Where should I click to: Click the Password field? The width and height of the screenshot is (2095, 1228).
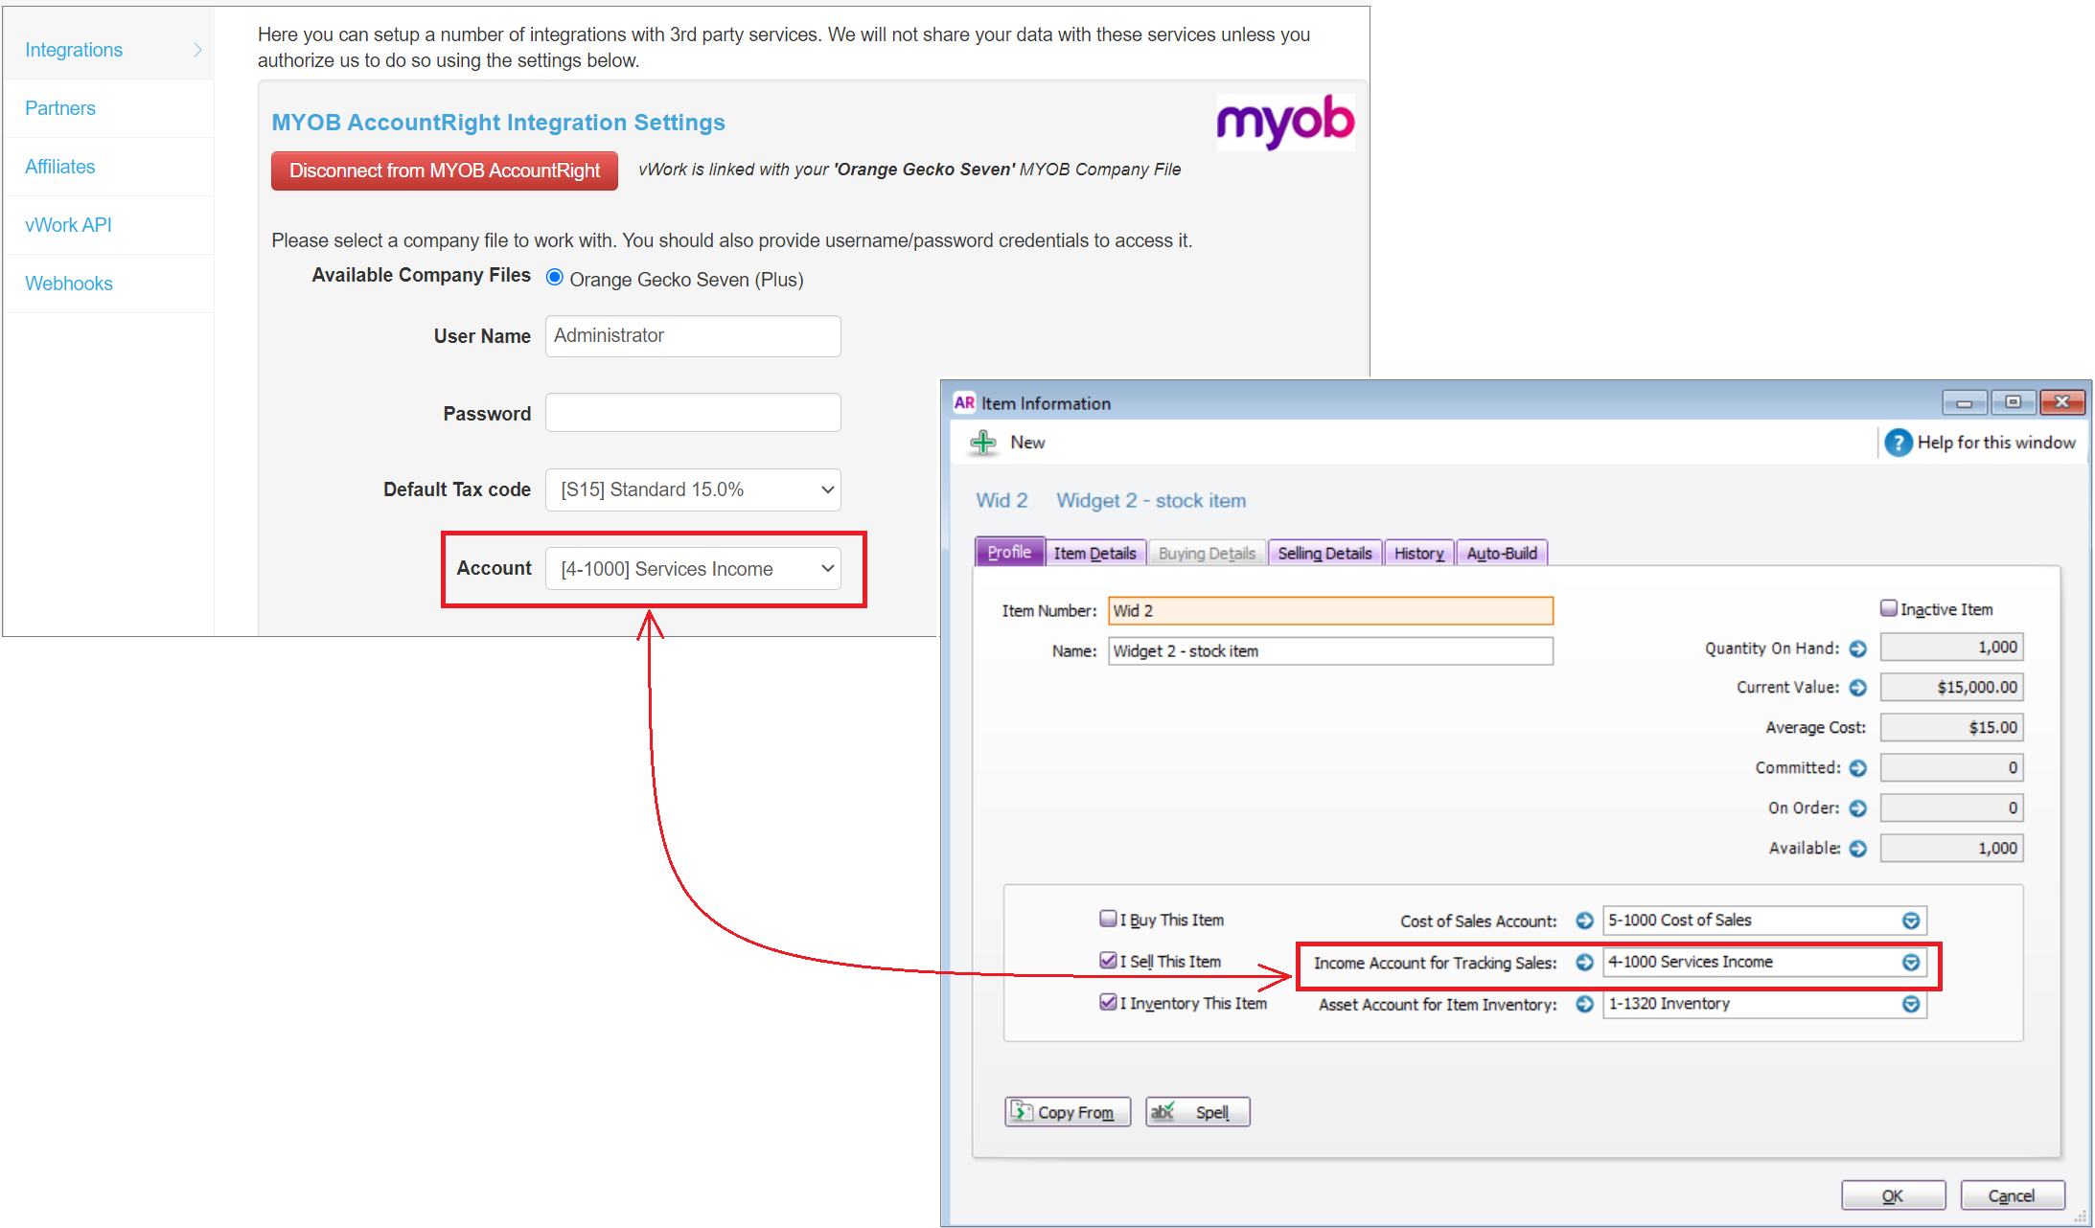tap(693, 413)
